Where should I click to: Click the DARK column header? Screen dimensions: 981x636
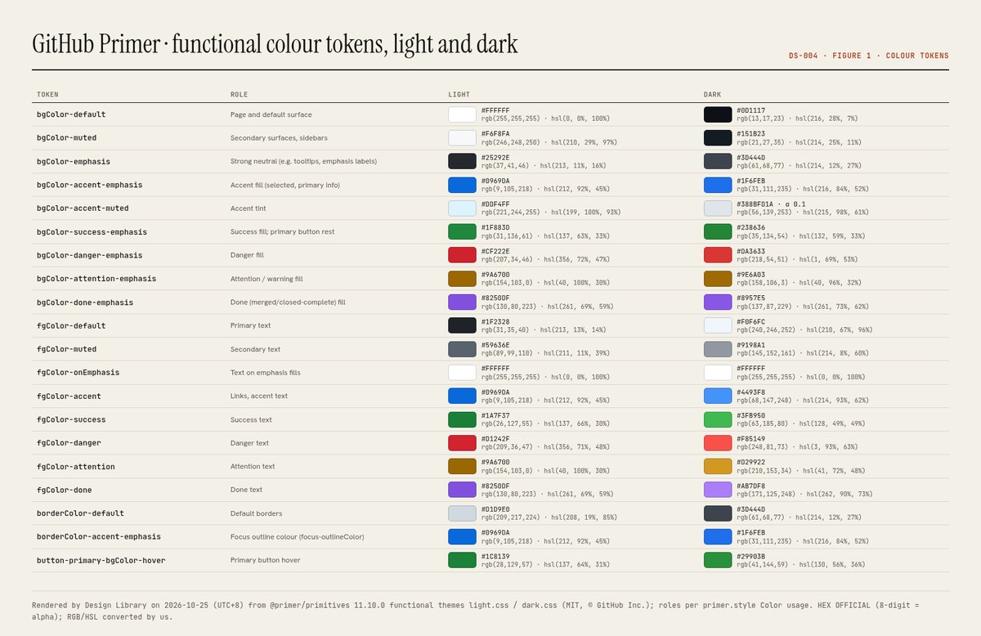tap(713, 95)
